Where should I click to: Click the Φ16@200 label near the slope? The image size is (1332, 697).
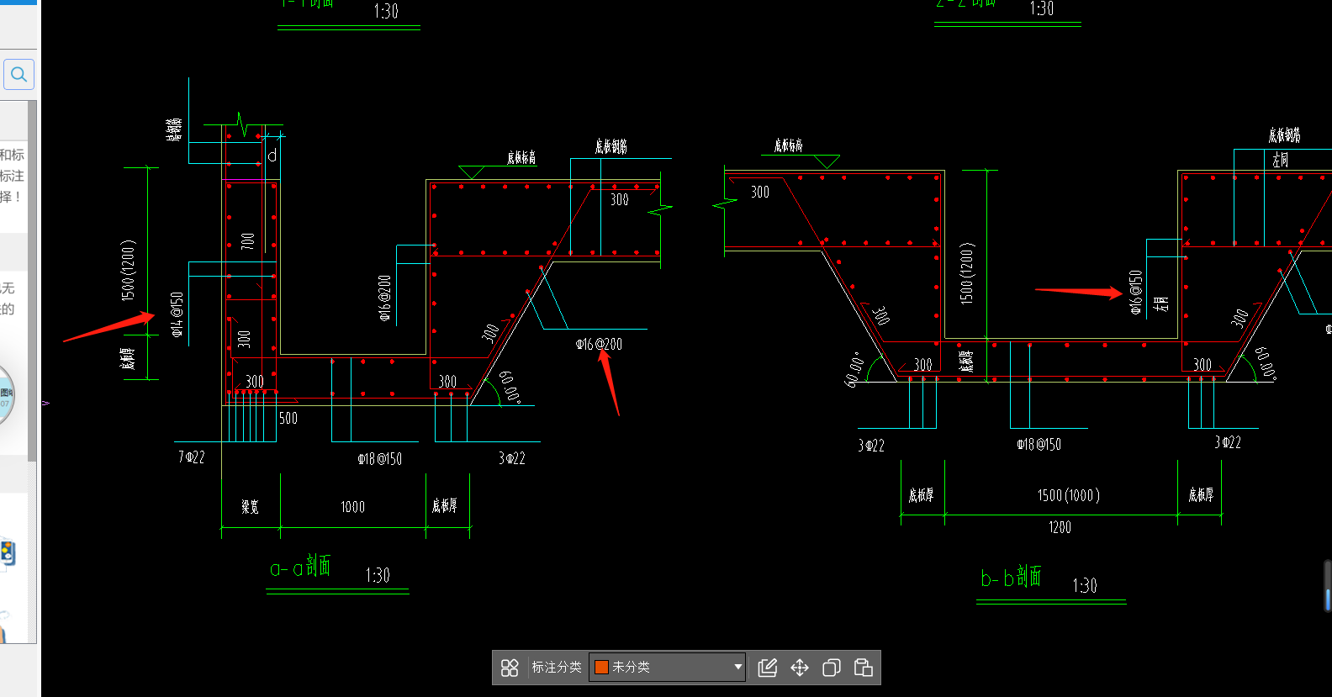pyautogui.click(x=599, y=344)
